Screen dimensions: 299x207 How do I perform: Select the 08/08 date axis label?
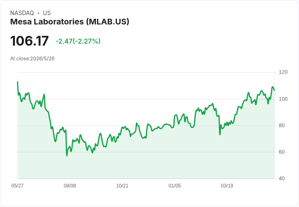click(x=70, y=185)
